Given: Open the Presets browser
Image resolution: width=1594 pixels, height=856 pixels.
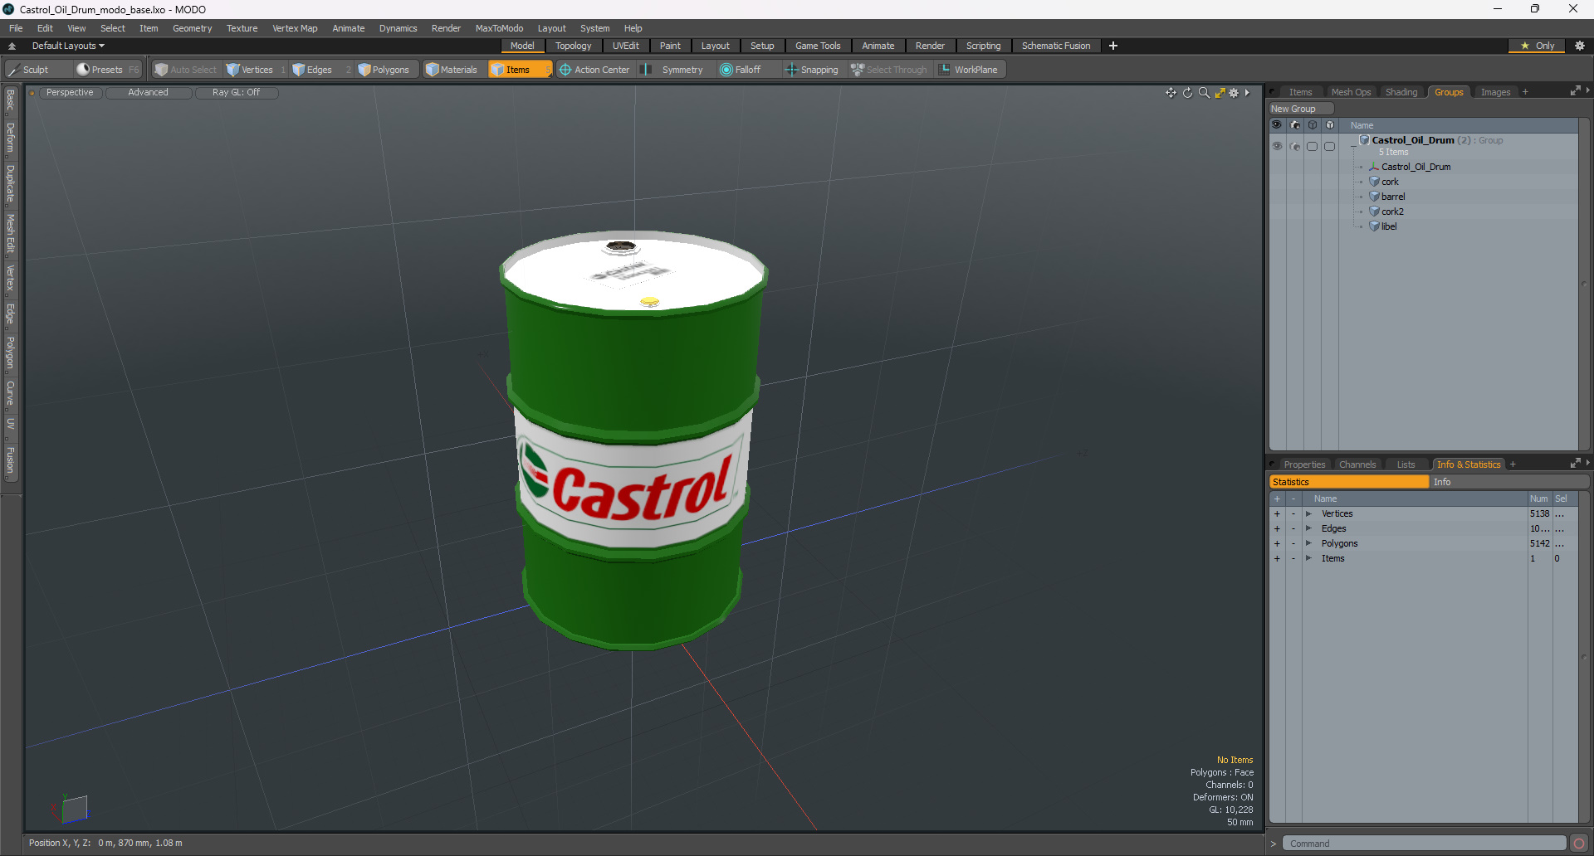Looking at the screenshot, I should 107,70.
